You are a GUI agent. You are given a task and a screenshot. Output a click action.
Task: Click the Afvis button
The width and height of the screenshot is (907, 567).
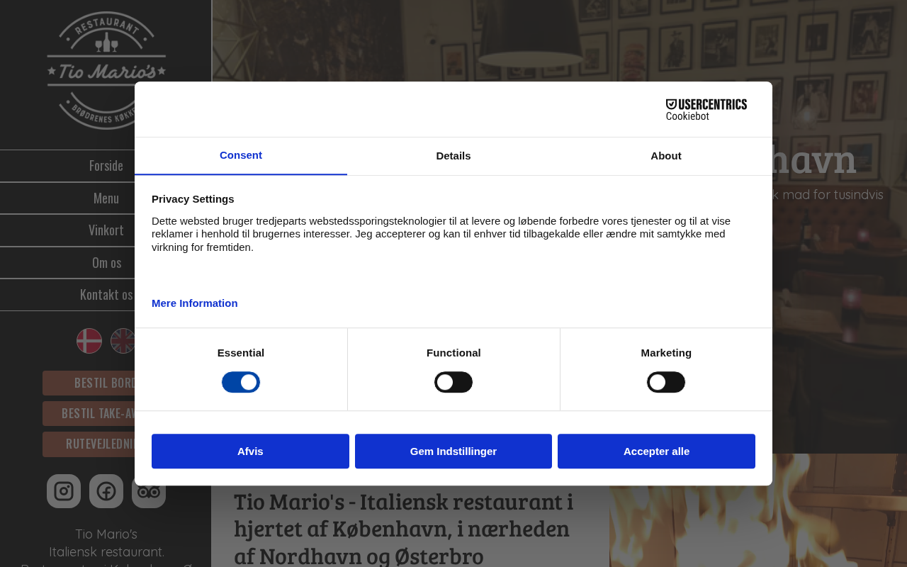coord(250,451)
